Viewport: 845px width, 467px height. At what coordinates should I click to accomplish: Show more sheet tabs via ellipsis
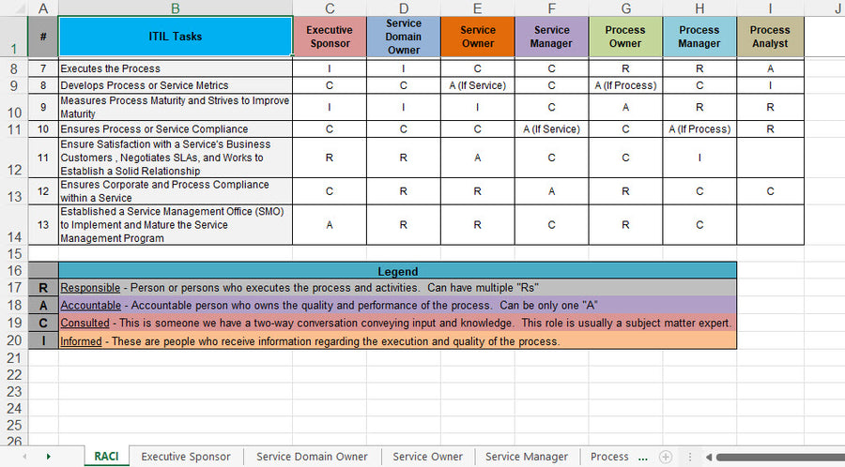tap(642, 458)
